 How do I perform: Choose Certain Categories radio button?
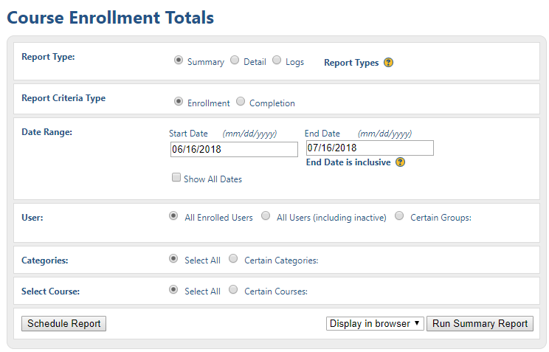[233, 259]
